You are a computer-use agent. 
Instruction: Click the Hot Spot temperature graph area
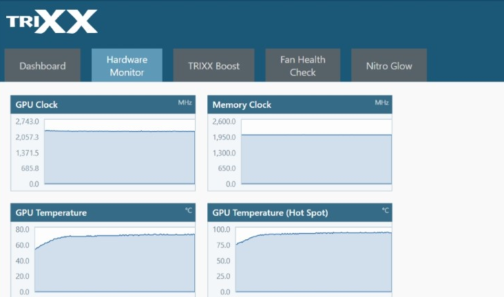coord(313,259)
